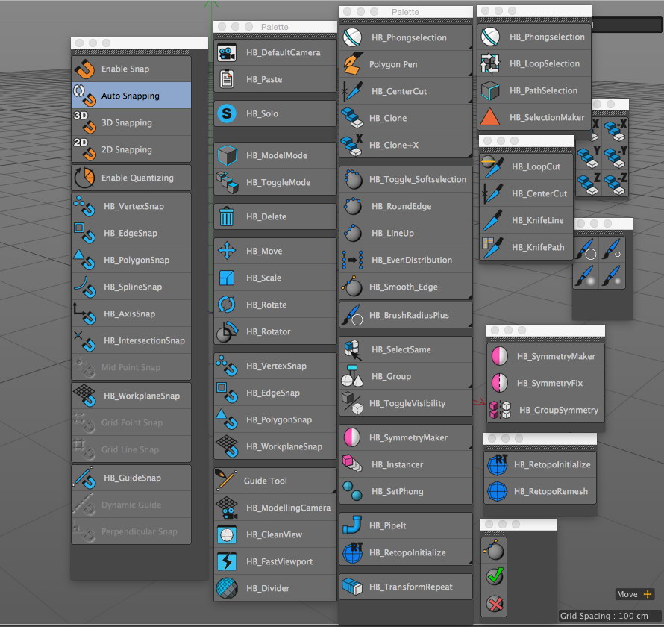Launch HB_RetopoRemesh
This screenshot has width=664, height=627.
coord(539,492)
